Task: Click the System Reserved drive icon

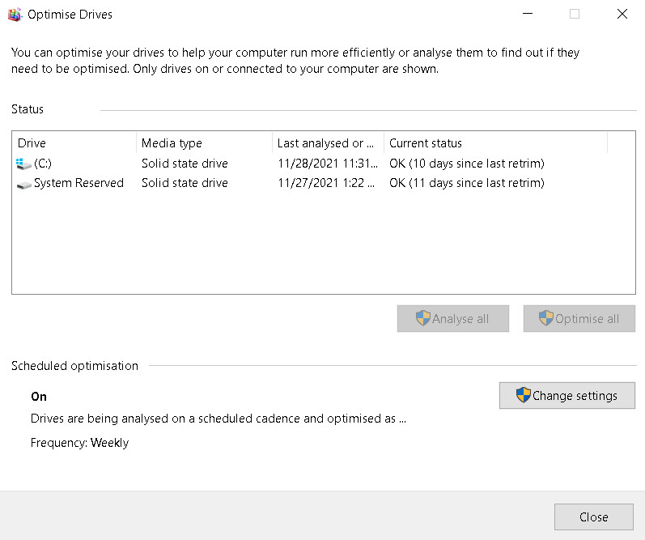Action: 23,184
